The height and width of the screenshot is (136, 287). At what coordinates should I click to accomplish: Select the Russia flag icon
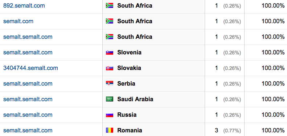110,115
